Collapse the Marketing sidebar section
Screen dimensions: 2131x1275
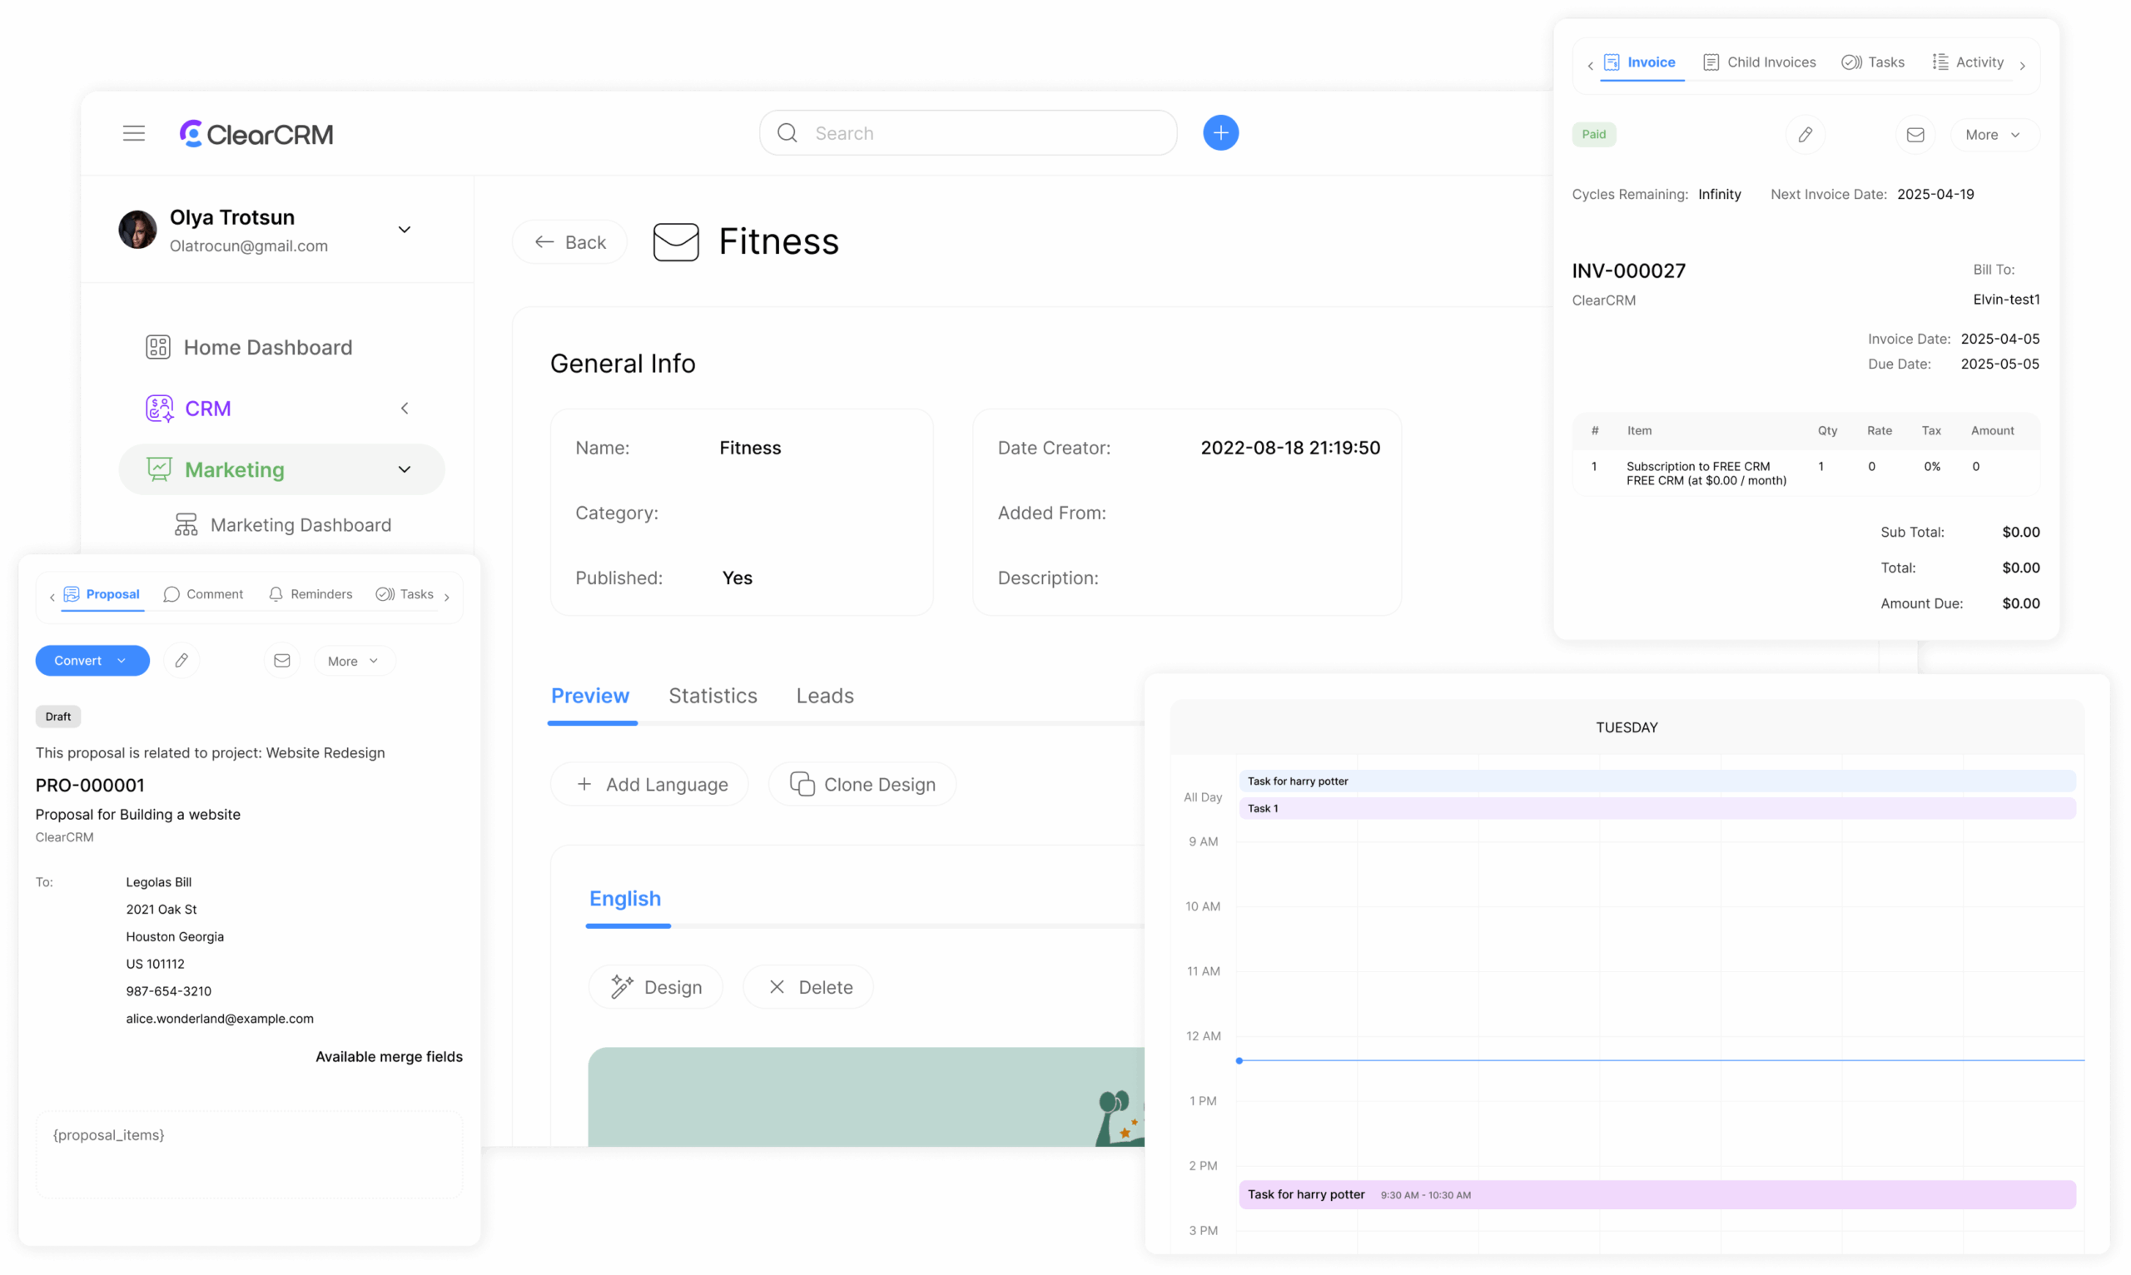[x=404, y=470]
